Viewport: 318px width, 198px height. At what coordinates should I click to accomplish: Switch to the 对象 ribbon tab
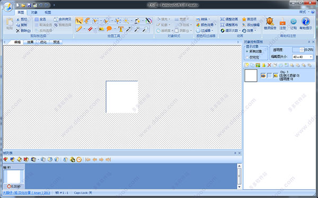[34, 13]
